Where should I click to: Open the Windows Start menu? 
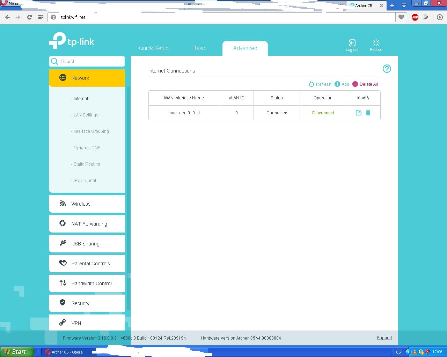[x=17, y=352]
